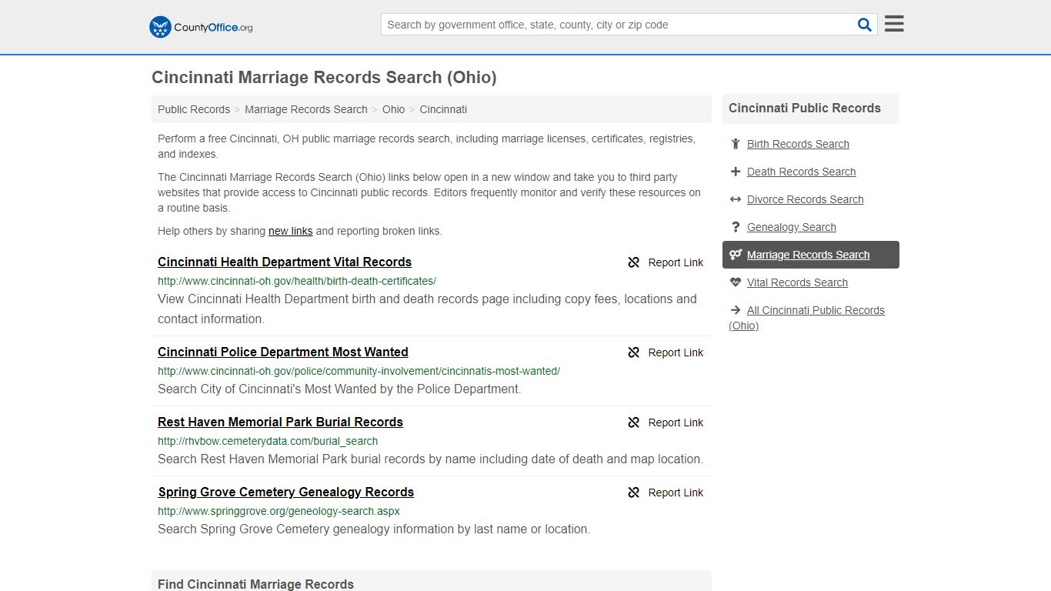This screenshot has height=591, width=1051.
Task: Click broken-link icon for Rest Haven Memorial Park
Action: pyautogui.click(x=634, y=422)
